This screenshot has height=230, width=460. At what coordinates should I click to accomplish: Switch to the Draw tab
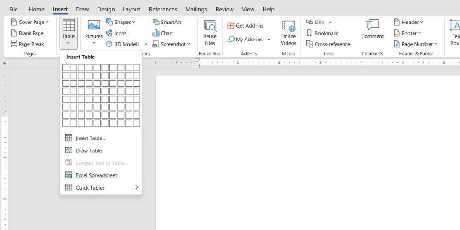(x=82, y=9)
